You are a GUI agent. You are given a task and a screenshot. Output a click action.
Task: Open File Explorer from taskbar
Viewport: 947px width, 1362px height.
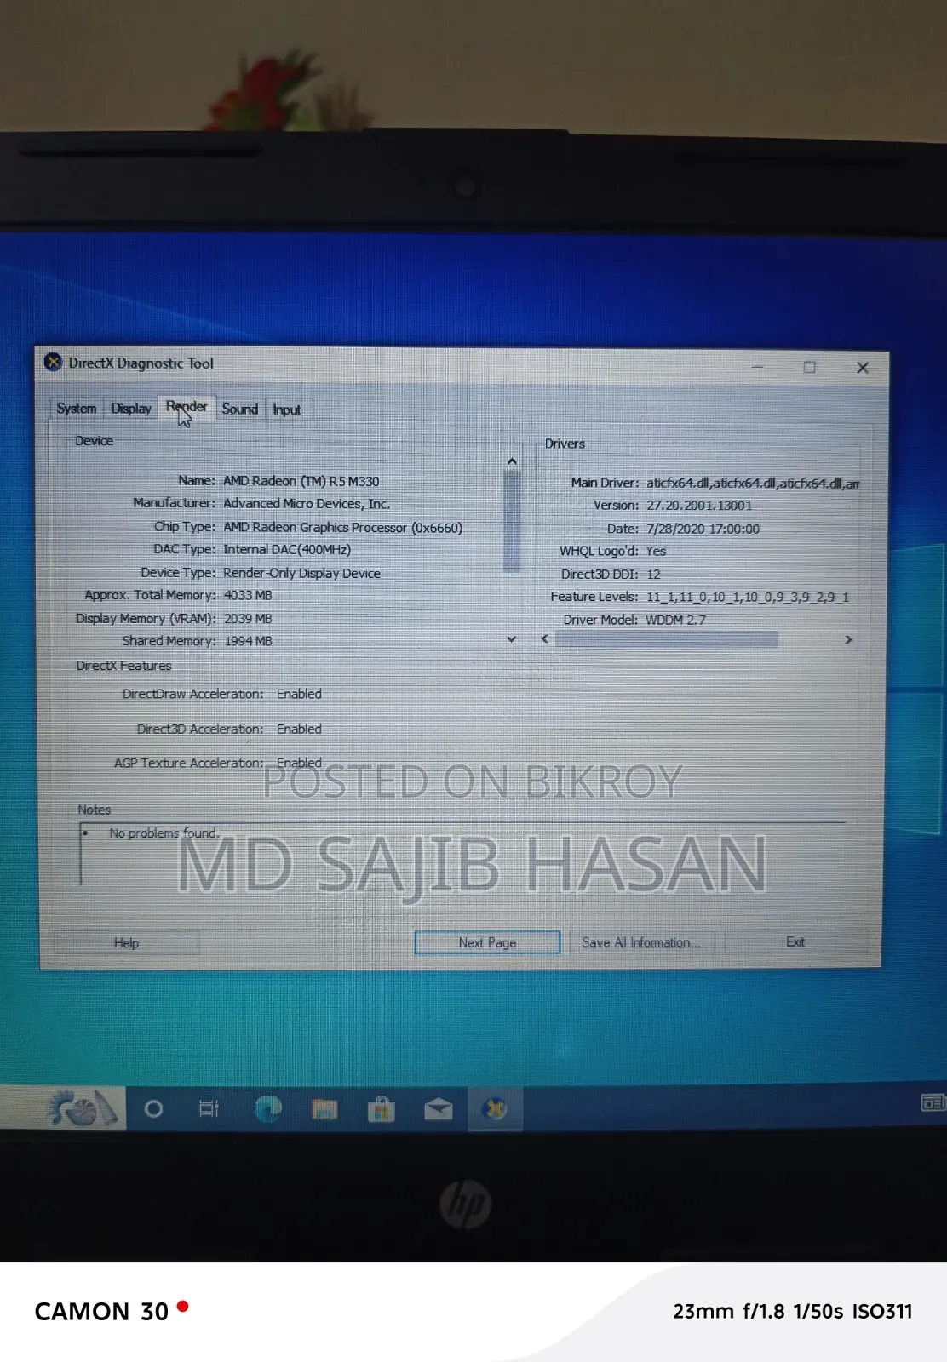coord(324,1109)
